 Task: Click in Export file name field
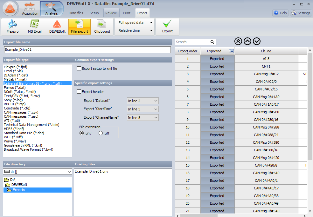(87, 49)
